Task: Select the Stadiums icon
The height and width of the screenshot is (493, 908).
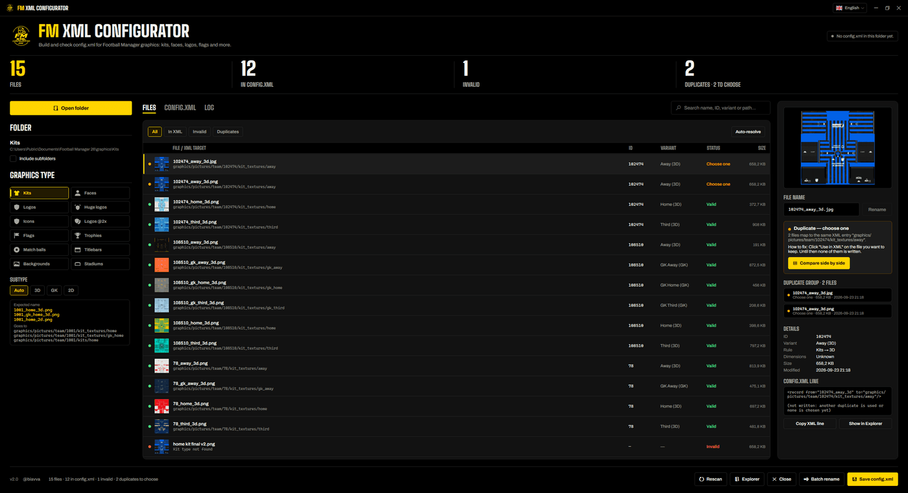Action: click(x=77, y=264)
